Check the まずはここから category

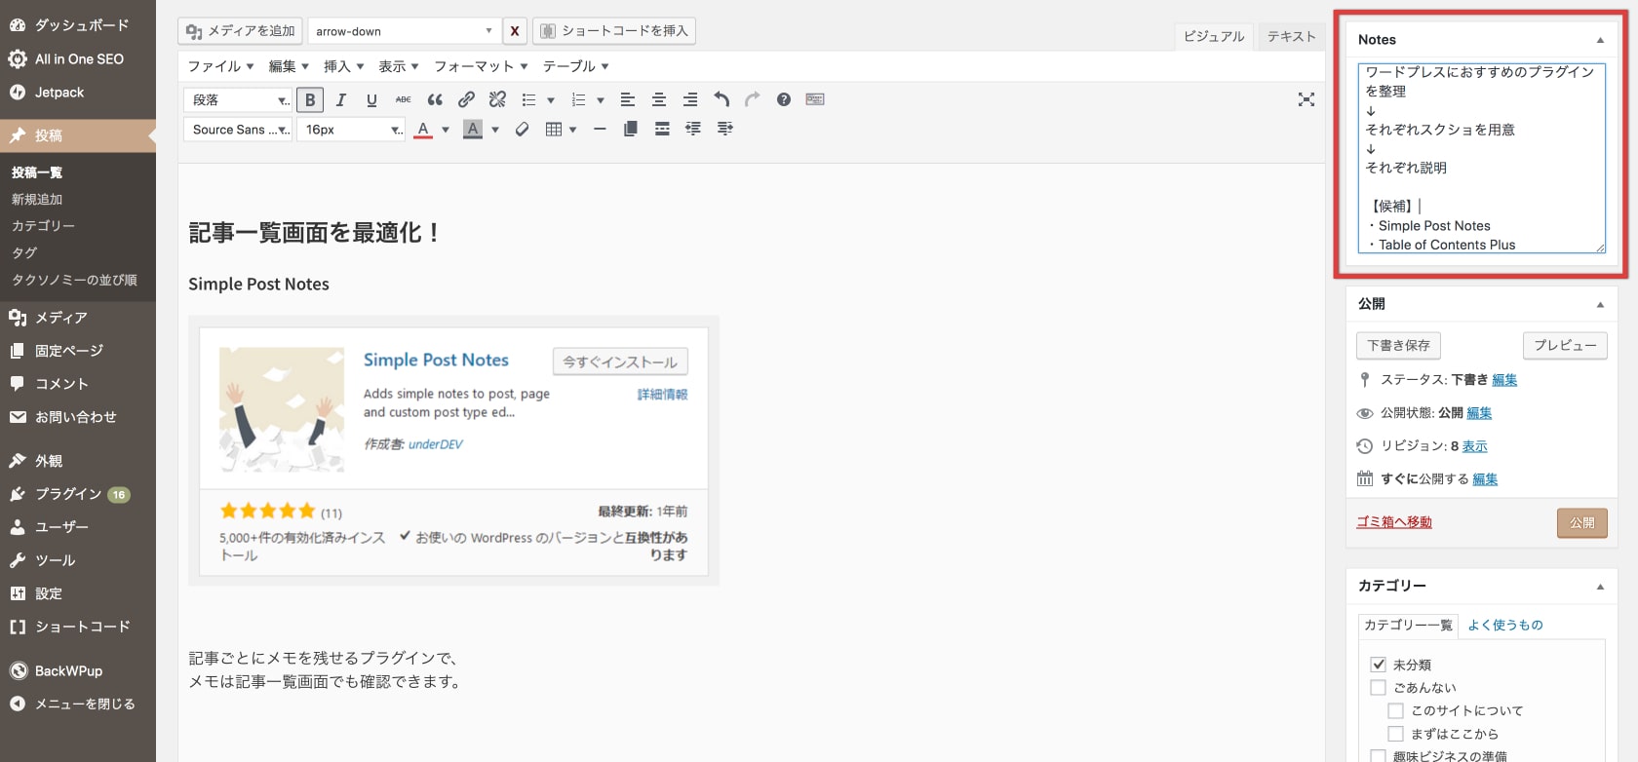tap(1396, 734)
